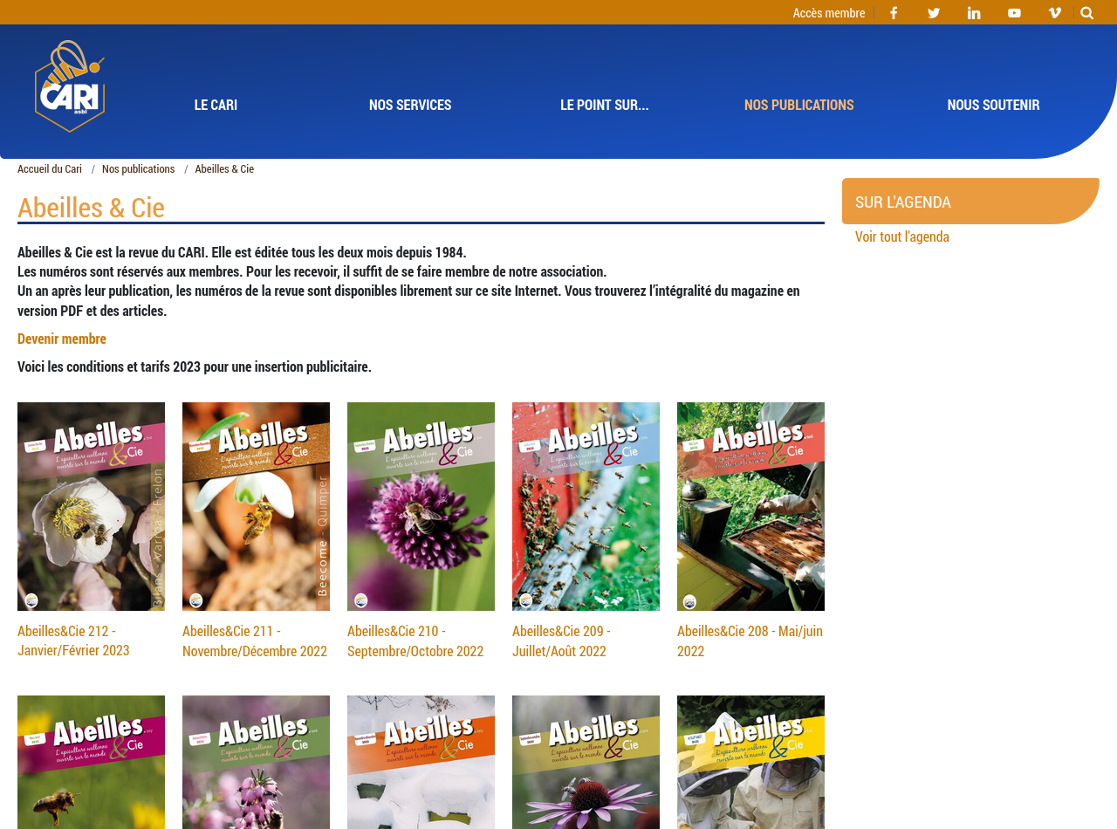This screenshot has height=829, width=1117.
Task: Open the Abeilles&Cie 212 cover thumbnail
Action: pyautogui.click(x=91, y=506)
